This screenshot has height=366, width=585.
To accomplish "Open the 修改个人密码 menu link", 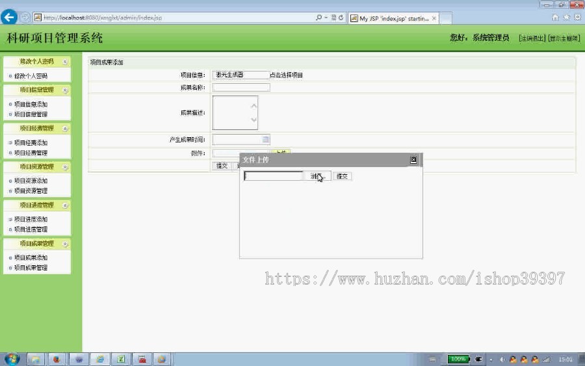I will (x=31, y=76).
